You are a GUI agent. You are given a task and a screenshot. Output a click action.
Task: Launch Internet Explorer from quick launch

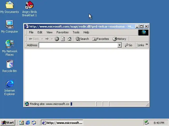(x=28, y=123)
